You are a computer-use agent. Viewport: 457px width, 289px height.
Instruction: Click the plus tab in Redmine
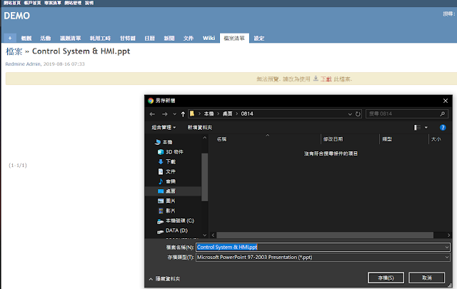[x=10, y=38]
